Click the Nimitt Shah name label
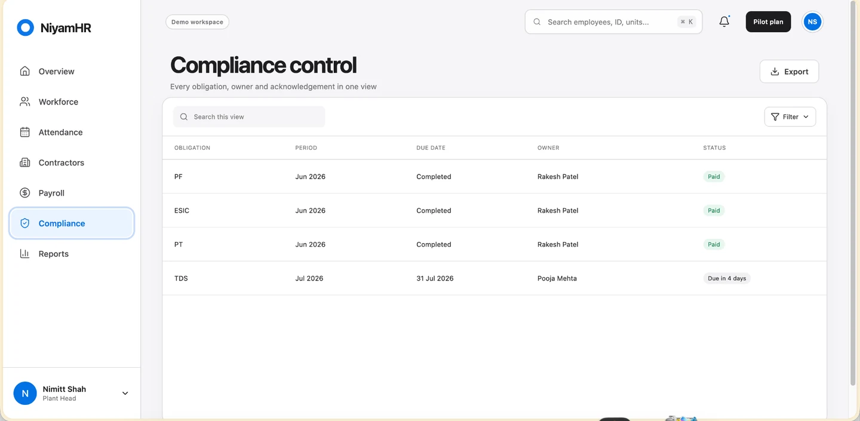 [64, 389]
